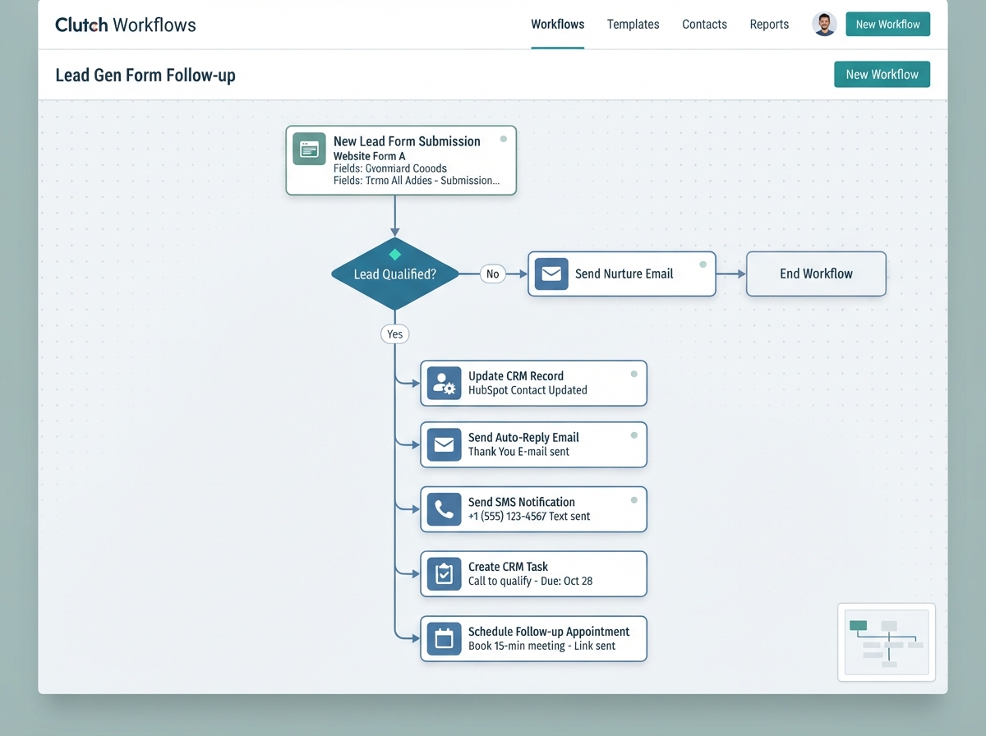Click the envelope icon on Send Auto-Reply Email

point(445,444)
